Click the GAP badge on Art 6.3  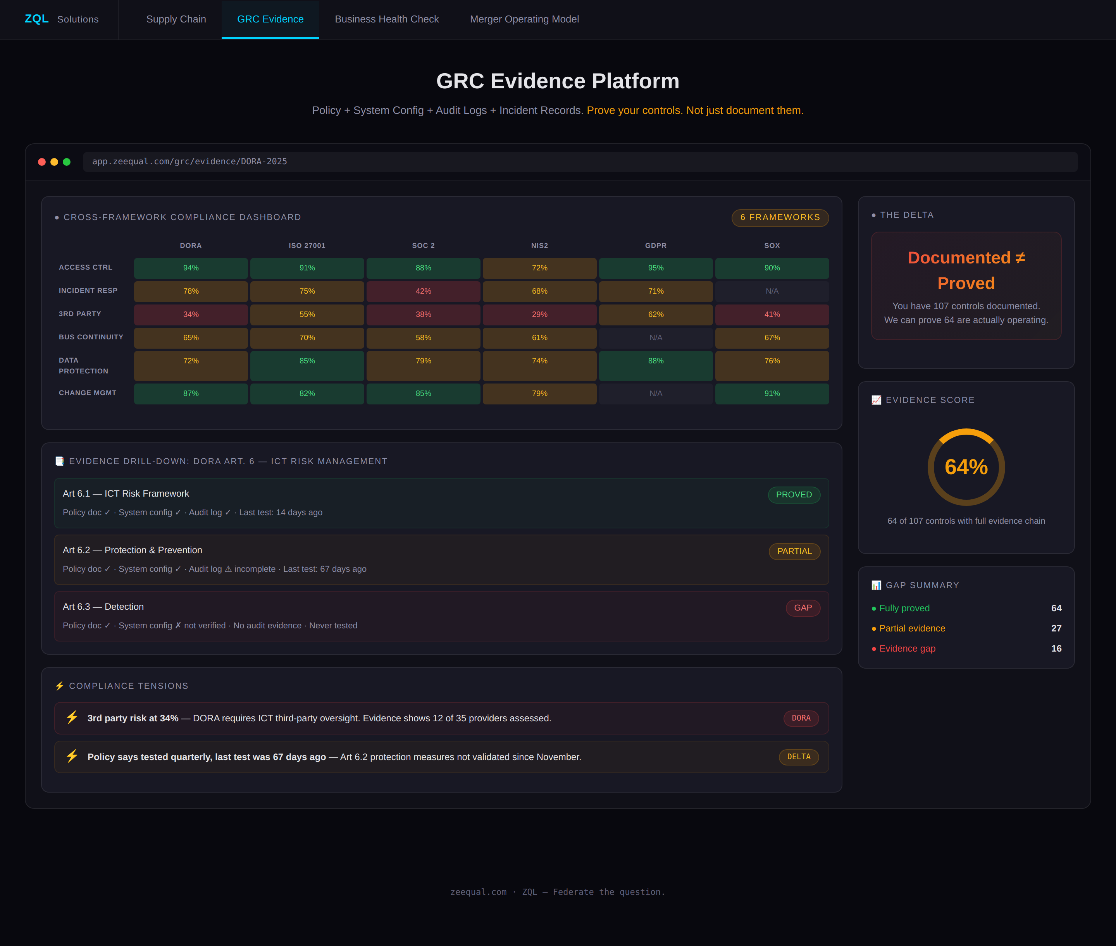pos(803,607)
